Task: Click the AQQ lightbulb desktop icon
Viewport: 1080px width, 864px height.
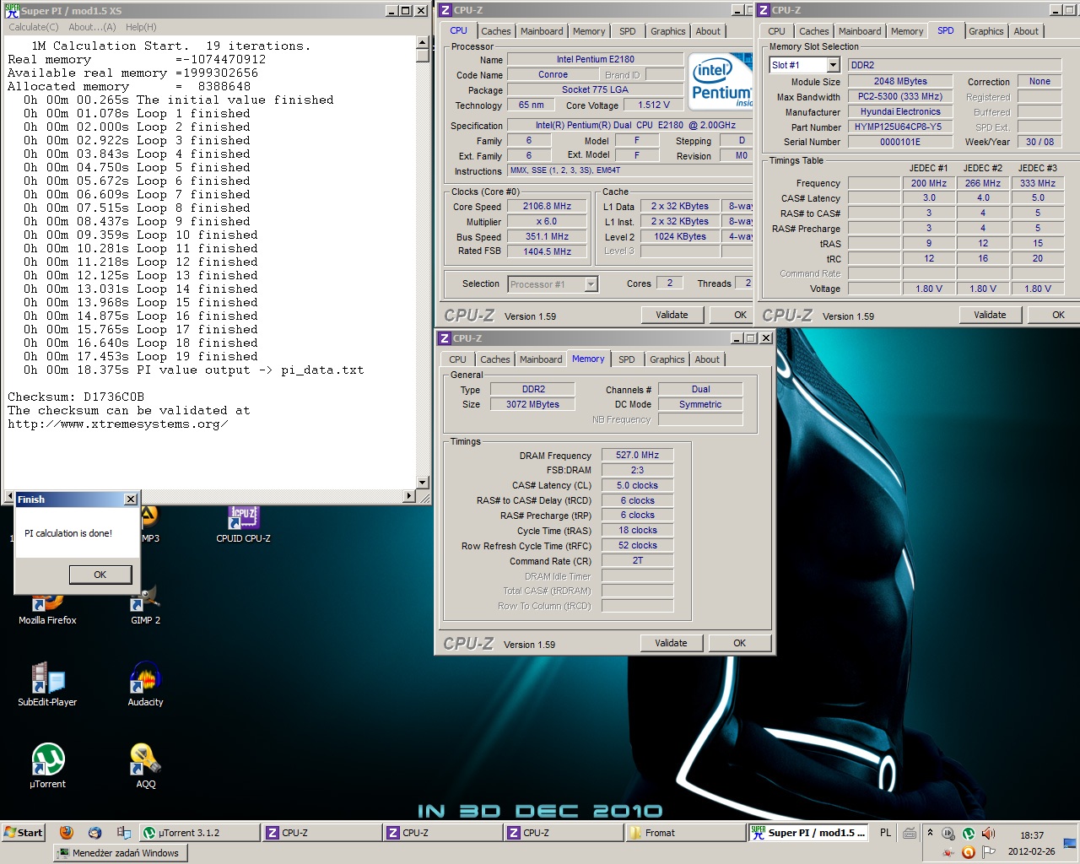Action: coord(145,766)
